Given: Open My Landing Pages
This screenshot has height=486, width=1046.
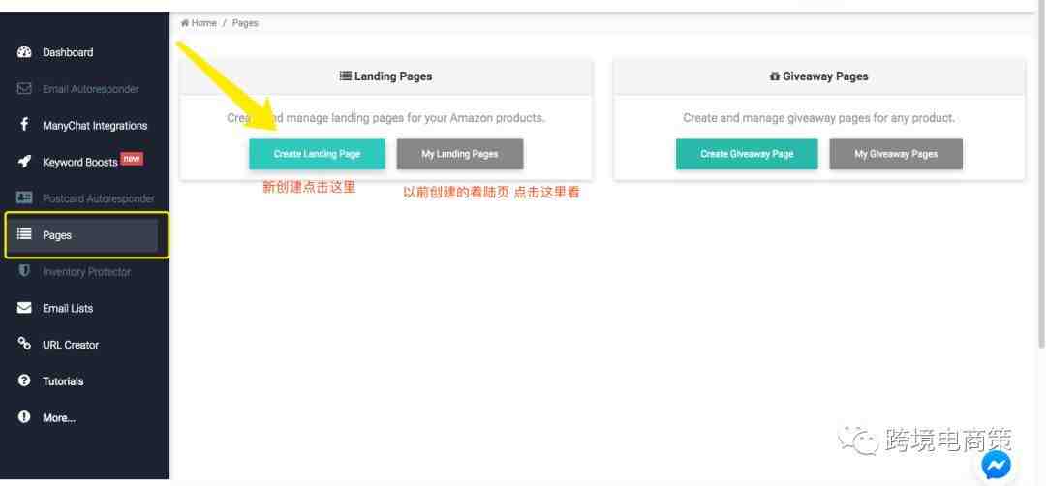Looking at the screenshot, I should pyautogui.click(x=460, y=154).
